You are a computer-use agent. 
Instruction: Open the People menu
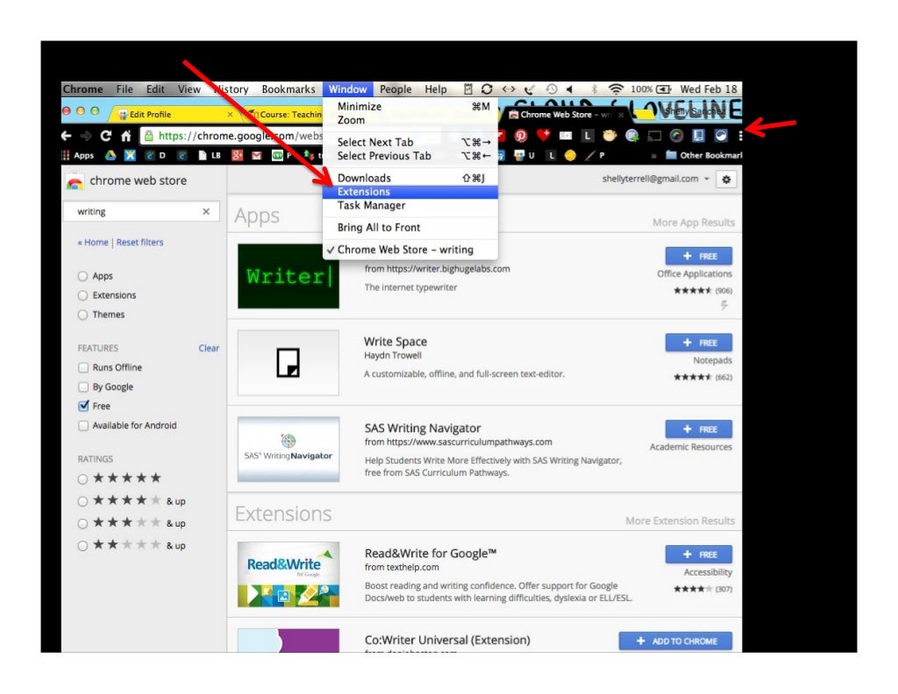pyautogui.click(x=396, y=89)
